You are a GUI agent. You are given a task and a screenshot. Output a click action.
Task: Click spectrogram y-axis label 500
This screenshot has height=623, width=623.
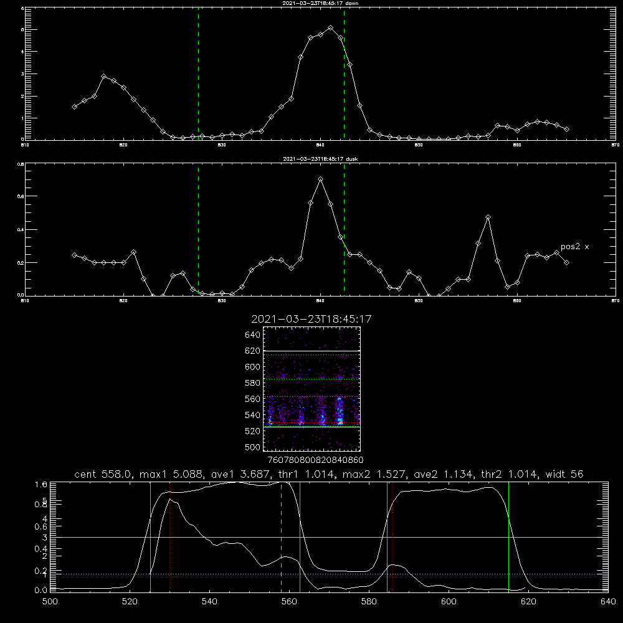(x=253, y=447)
